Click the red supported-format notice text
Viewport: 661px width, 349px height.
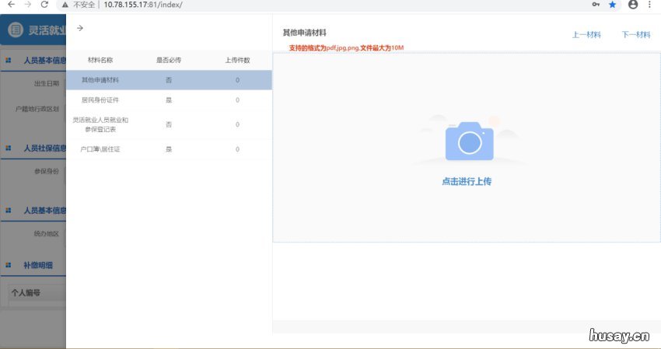pos(346,47)
